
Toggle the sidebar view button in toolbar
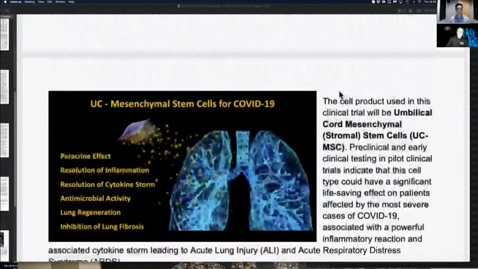click(7, 10)
